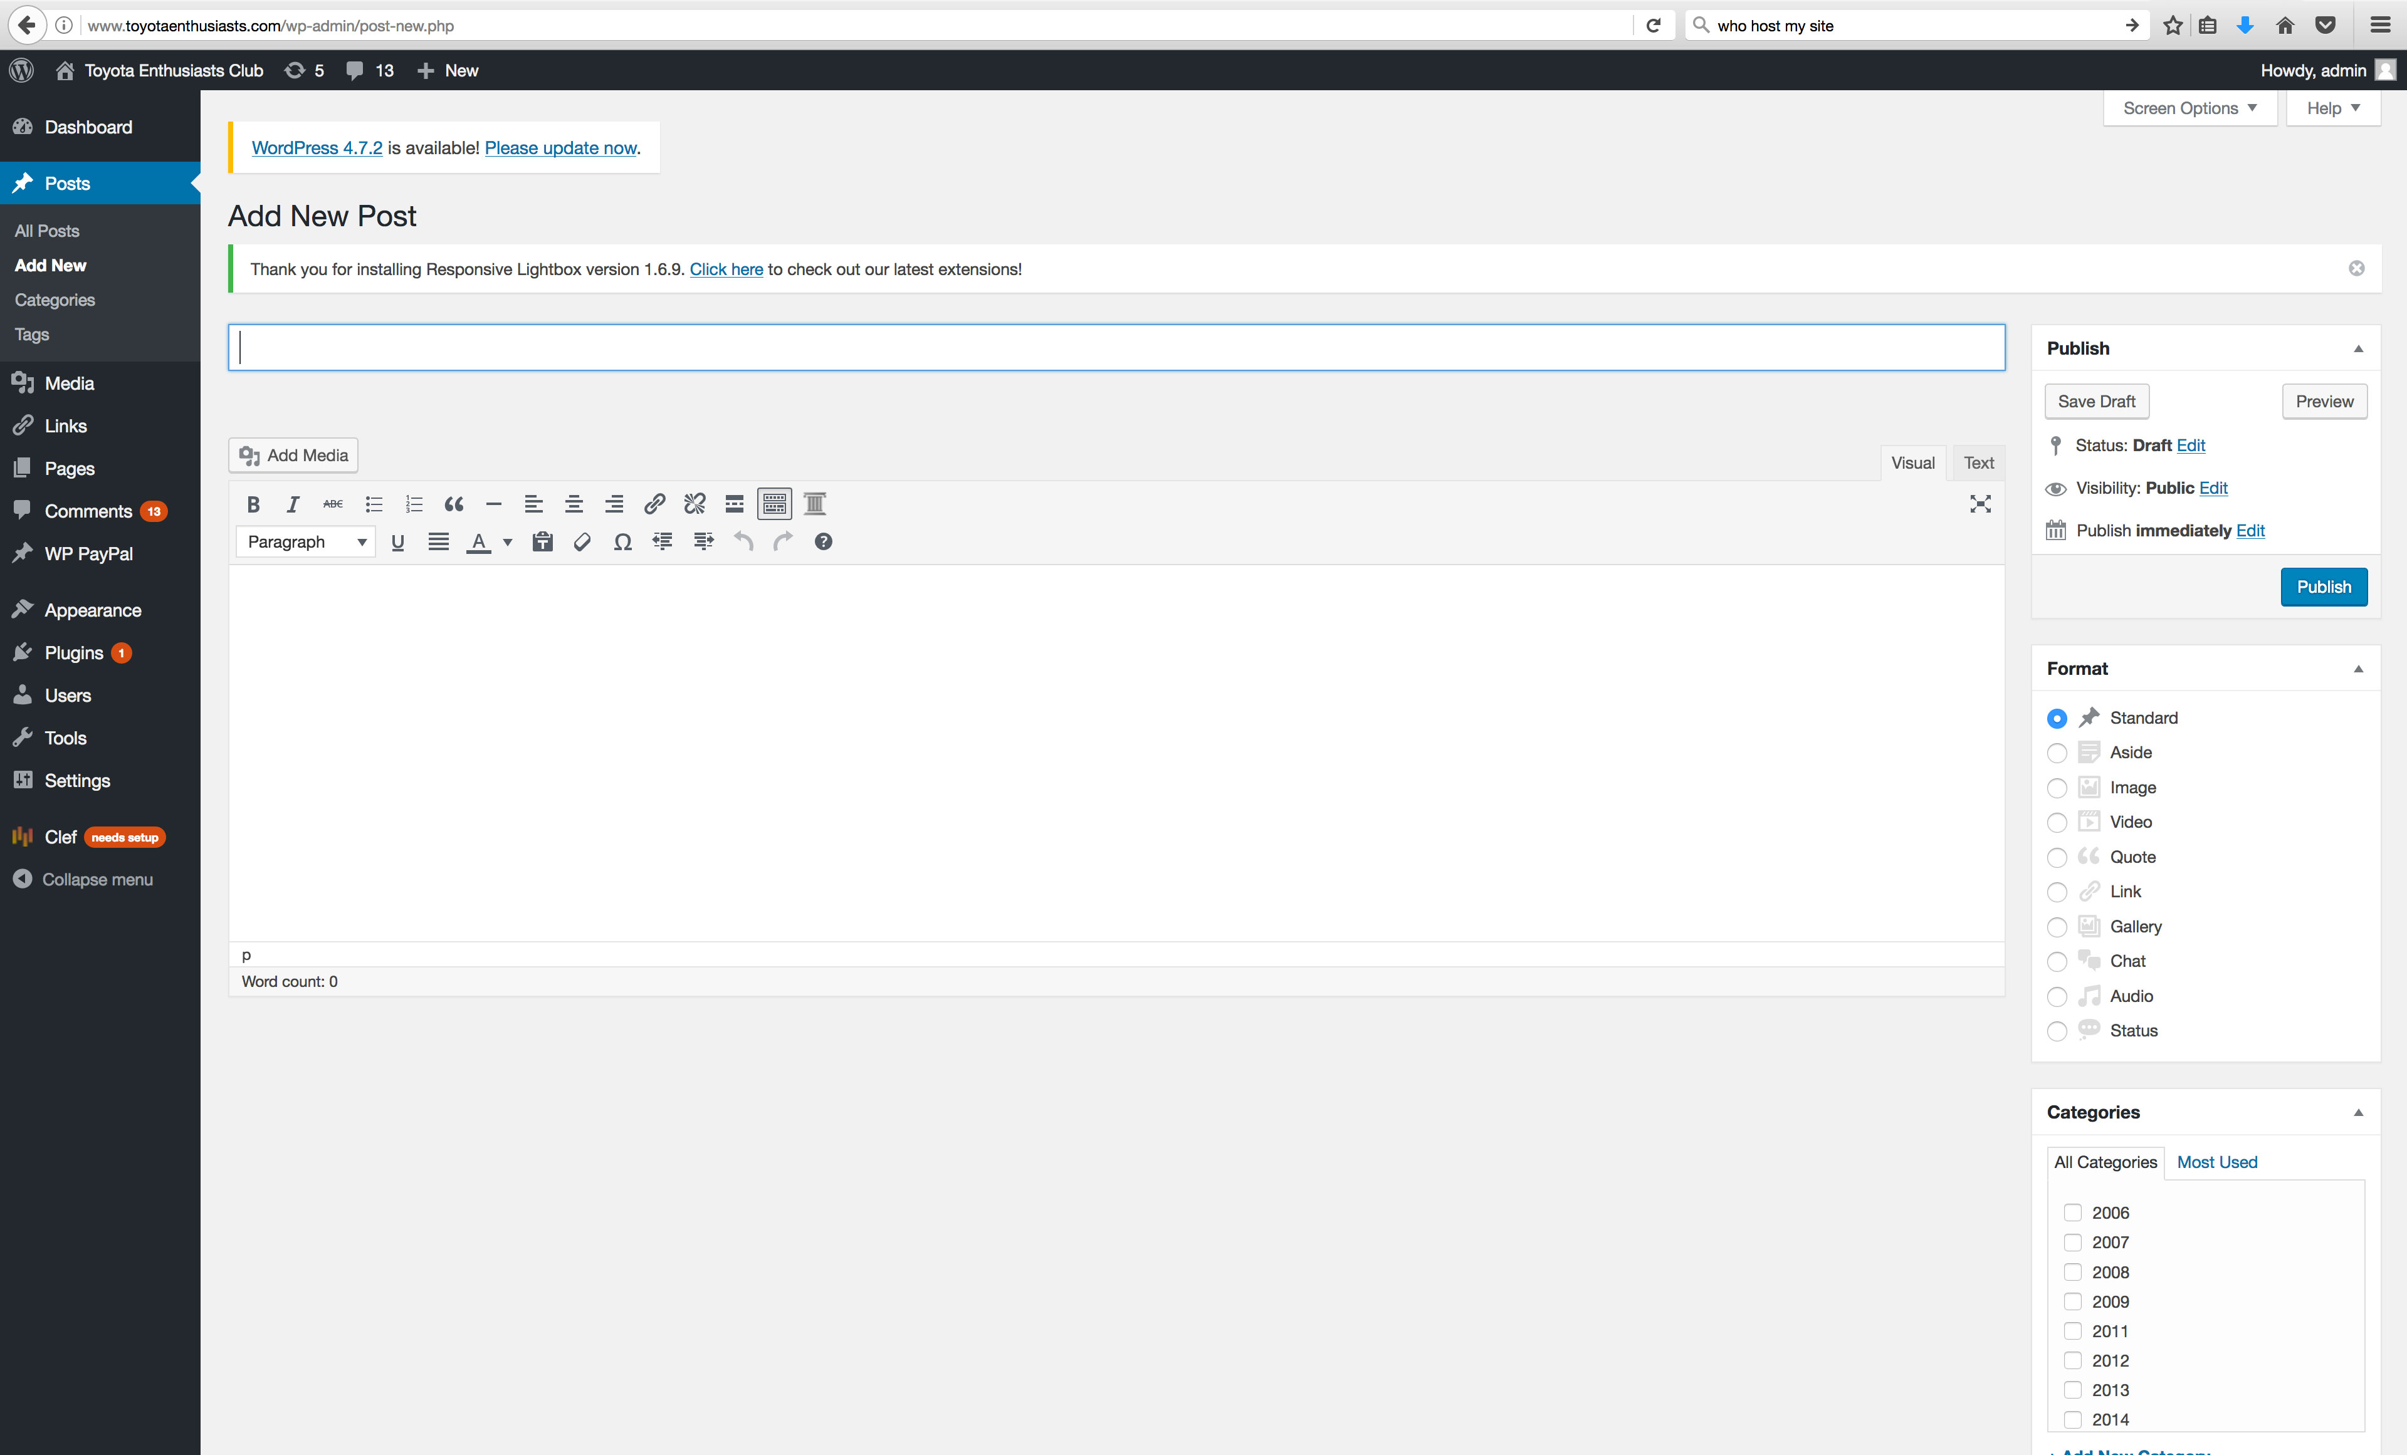Check the 2012 category checkbox
Image resolution: width=2407 pixels, height=1455 pixels.
(x=2072, y=1360)
